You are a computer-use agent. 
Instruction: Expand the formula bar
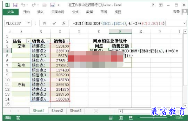tap(185, 23)
